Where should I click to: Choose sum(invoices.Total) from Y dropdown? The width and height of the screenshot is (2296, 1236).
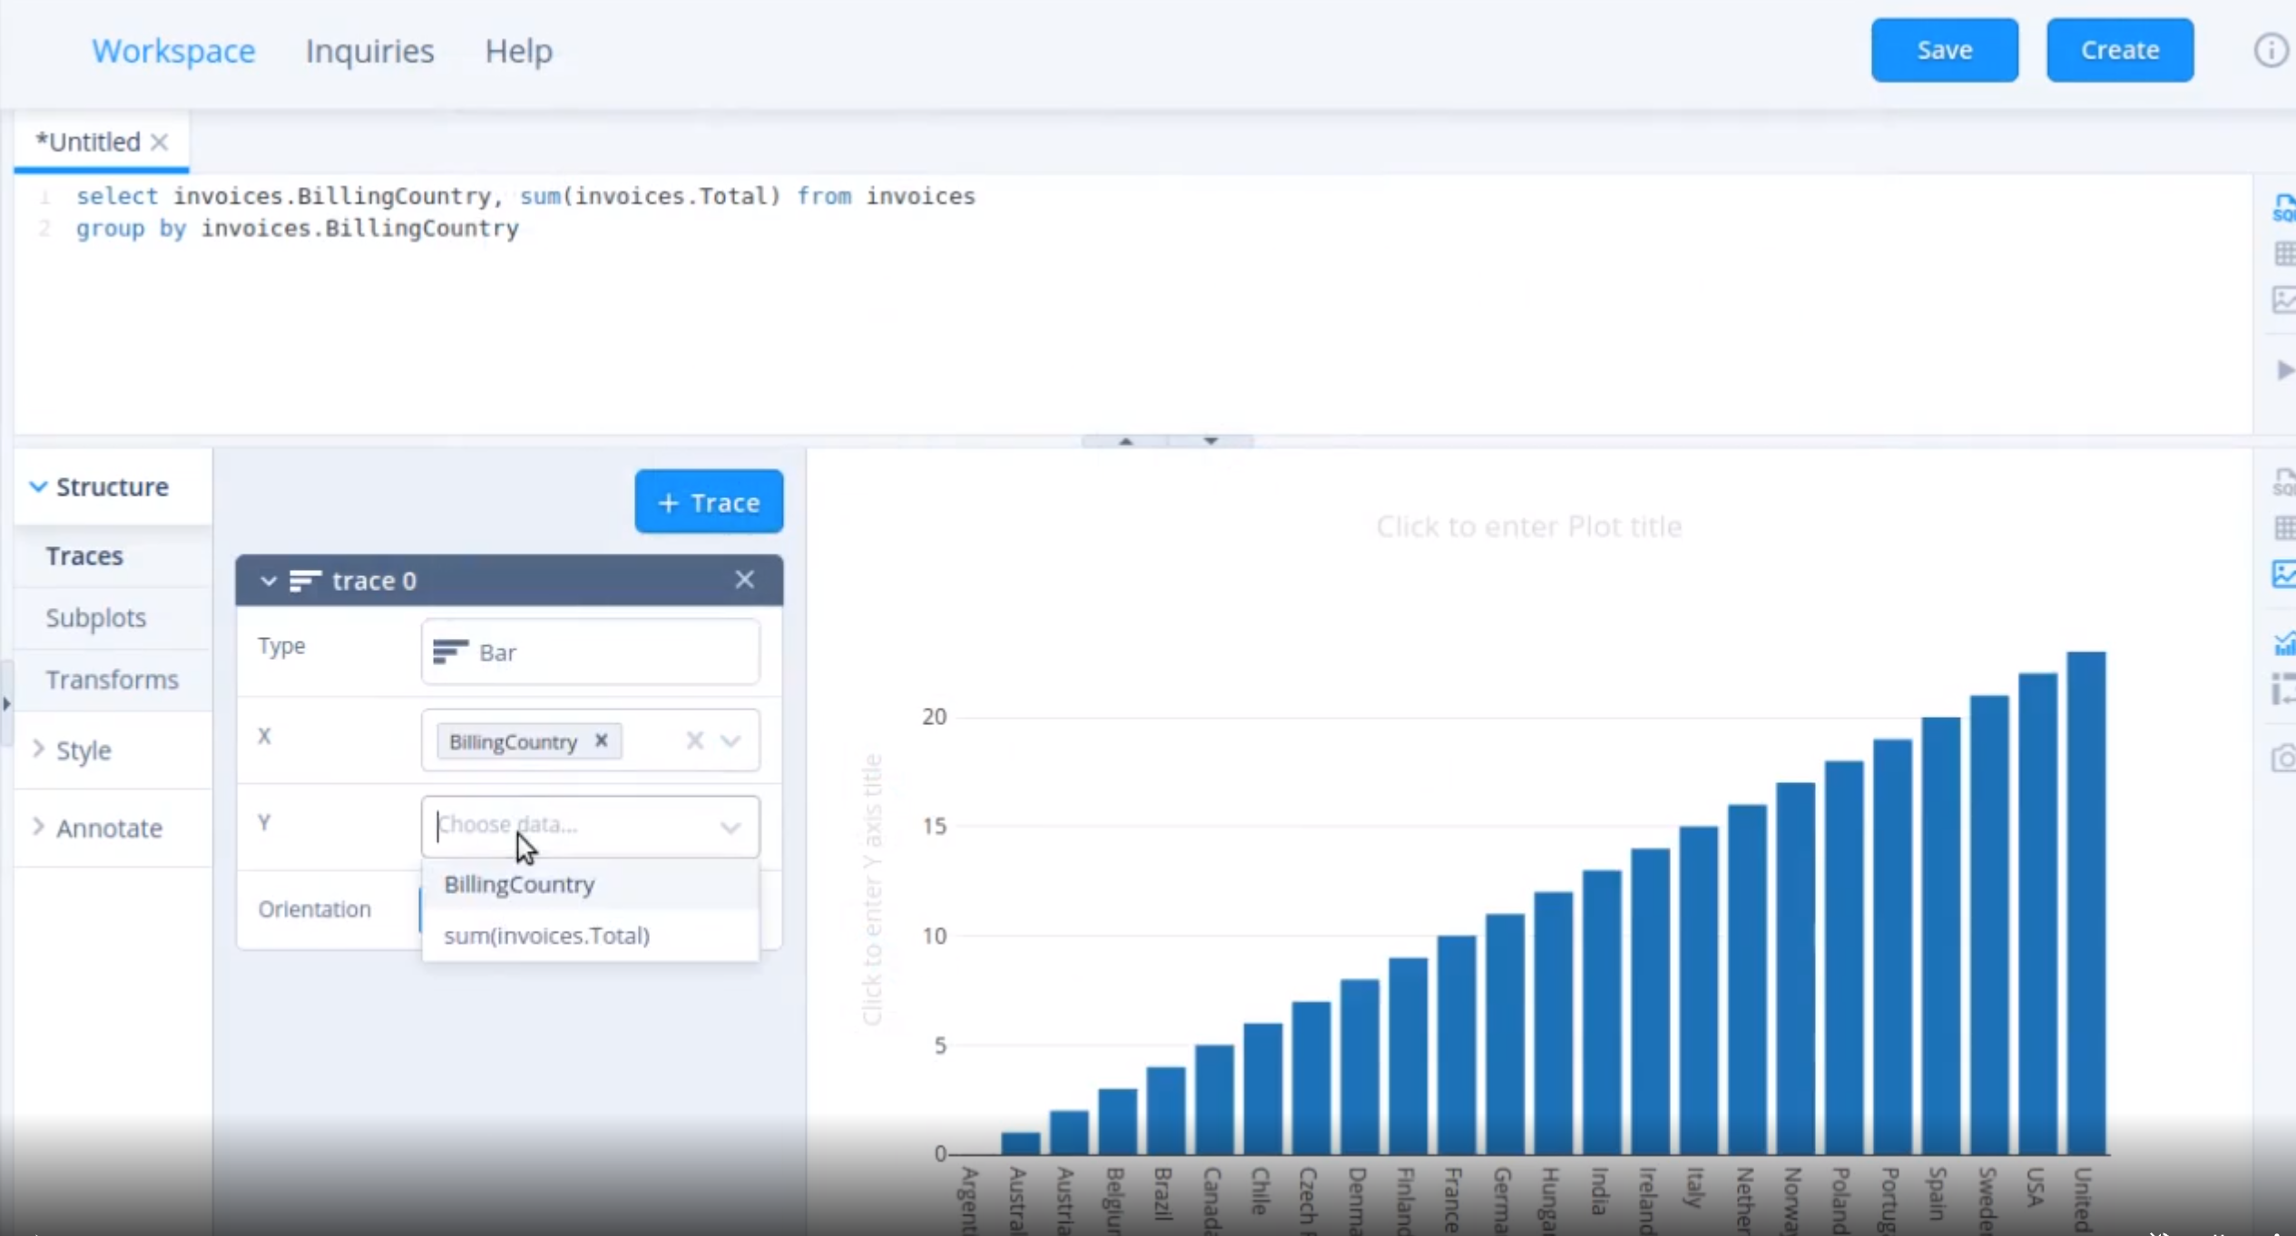546,936
